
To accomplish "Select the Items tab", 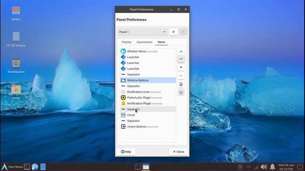I will coord(162,42).
